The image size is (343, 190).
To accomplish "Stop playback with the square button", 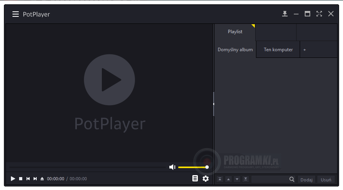I will pos(21,179).
